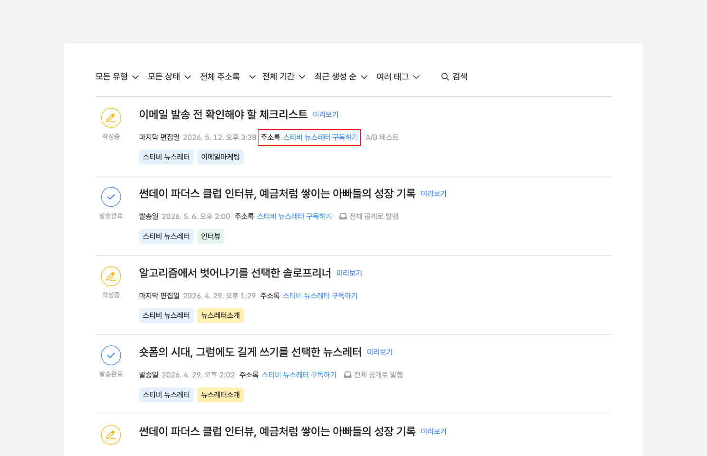
Task: Open the 모든 상태 filter dropdown
Action: tap(169, 76)
